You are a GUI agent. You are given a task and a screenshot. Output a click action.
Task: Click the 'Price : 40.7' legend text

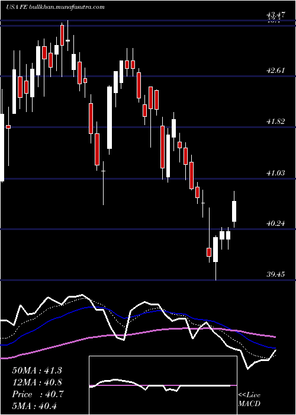click(37, 394)
